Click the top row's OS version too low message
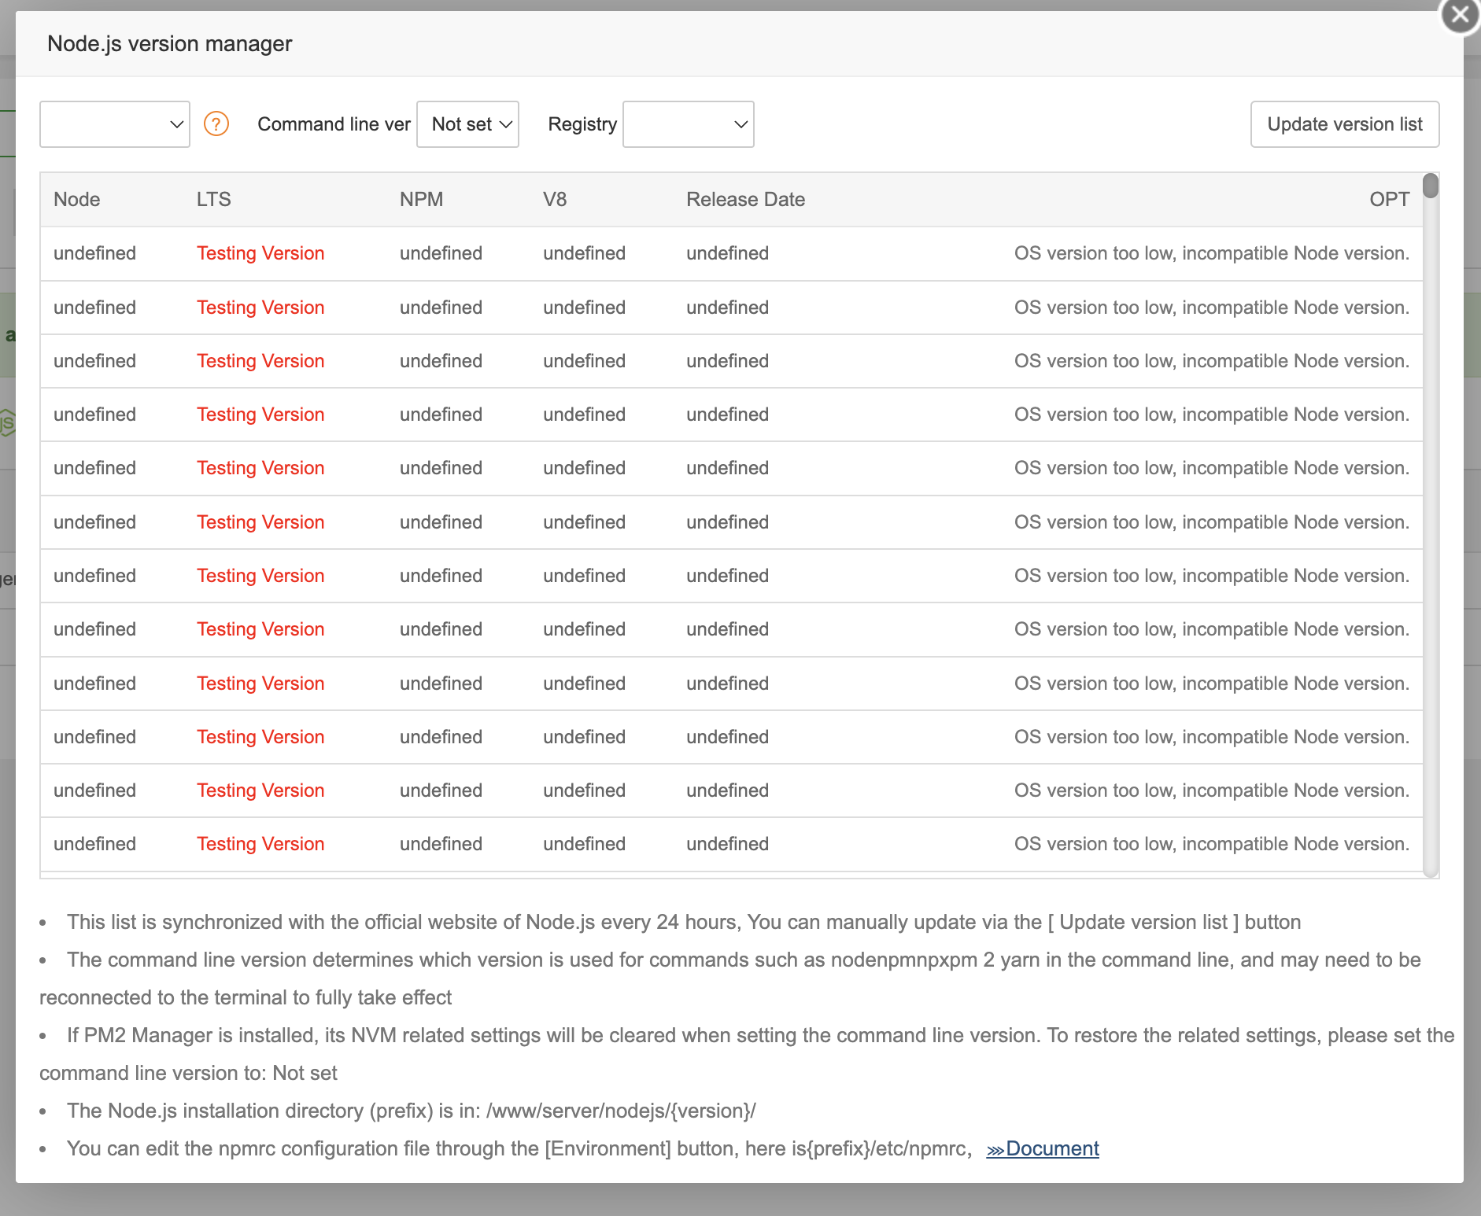This screenshot has width=1481, height=1216. pos(1211,253)
